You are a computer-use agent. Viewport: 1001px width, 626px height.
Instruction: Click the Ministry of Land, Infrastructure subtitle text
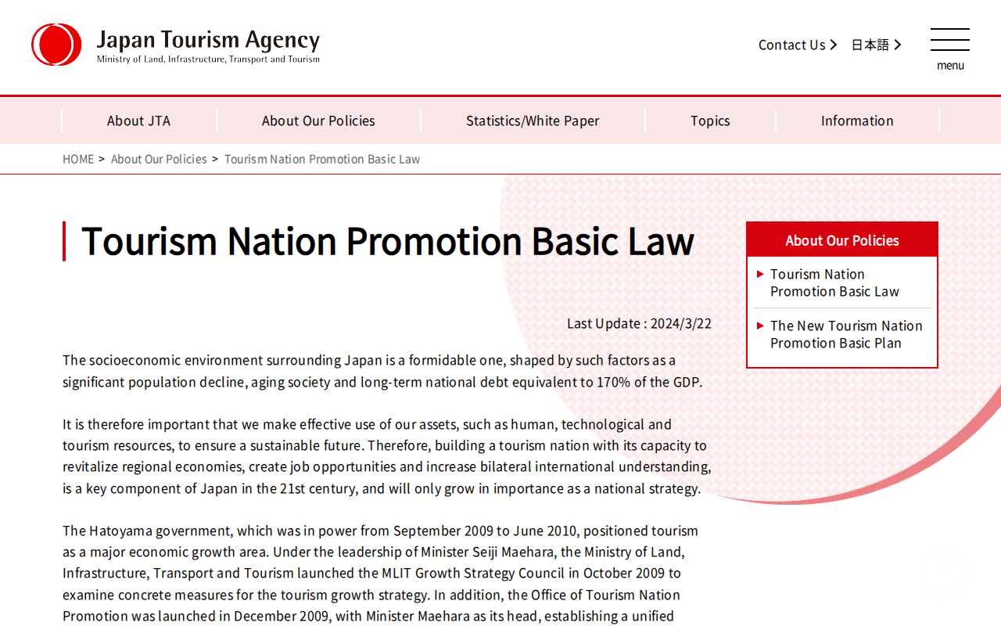[208, 59]
